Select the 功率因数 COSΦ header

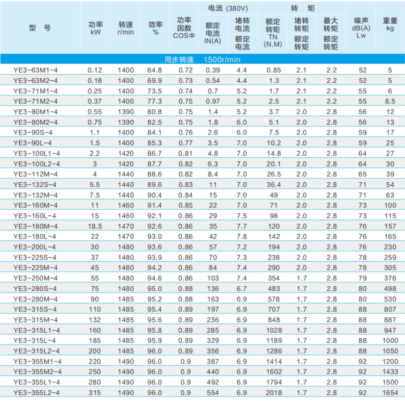tap(184, 28)
